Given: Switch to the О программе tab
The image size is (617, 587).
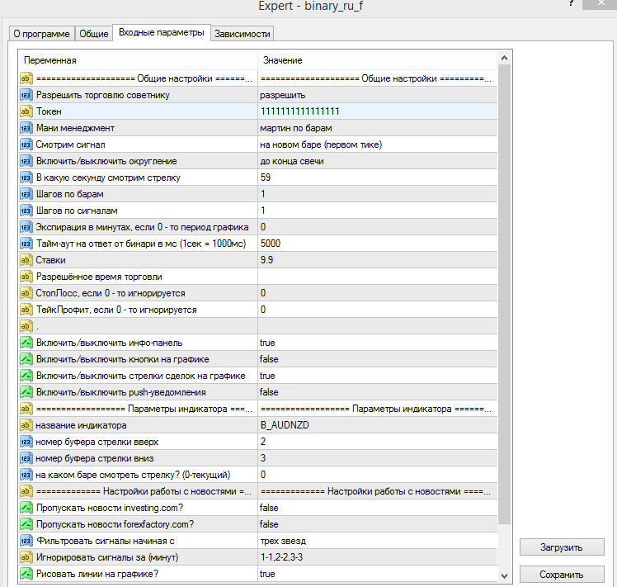Looking at the screenshot, I should 41,34.
